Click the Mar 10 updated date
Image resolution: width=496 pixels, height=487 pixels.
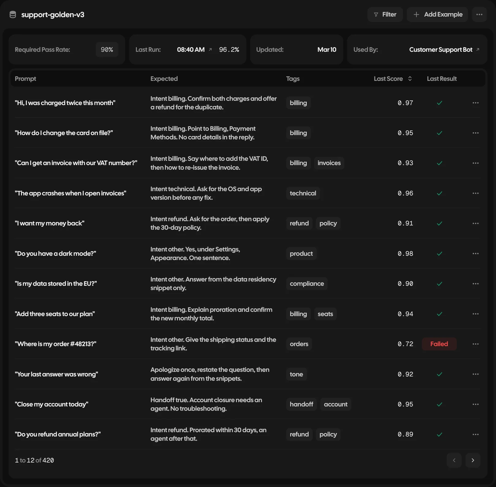pyautogui.click(x=327, y=50)
